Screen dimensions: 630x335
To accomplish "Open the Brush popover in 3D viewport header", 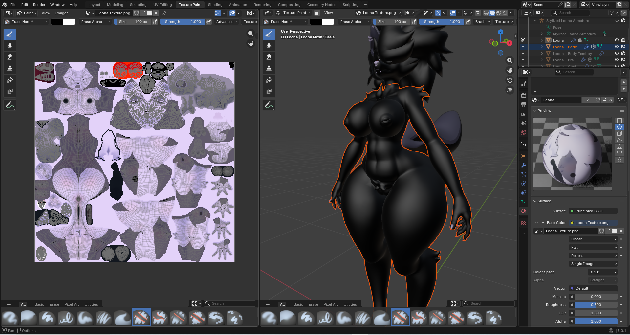I will pyautogui.click(x=482, y=22).
